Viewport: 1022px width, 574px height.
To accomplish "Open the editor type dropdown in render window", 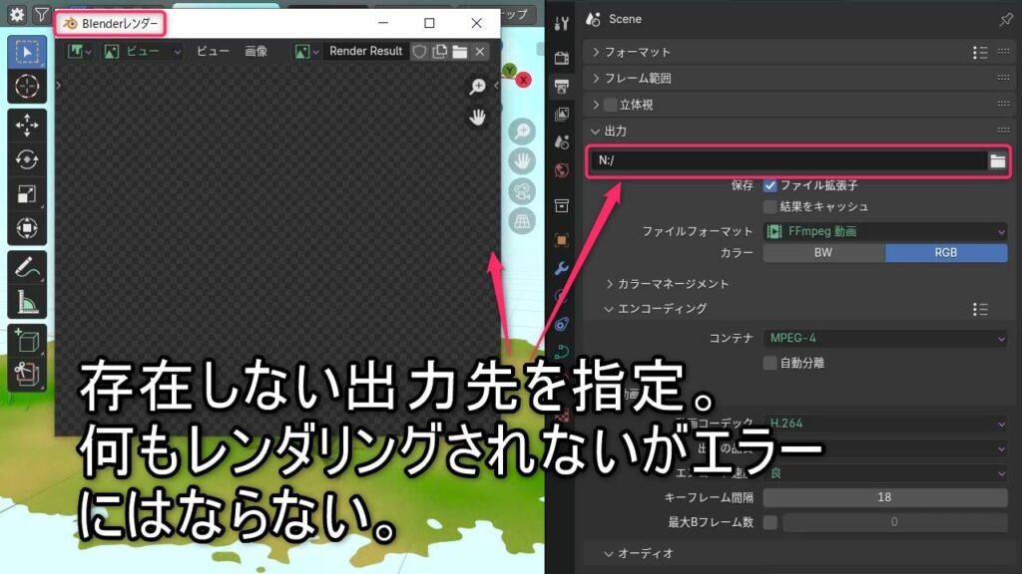I will pos(80,52).
